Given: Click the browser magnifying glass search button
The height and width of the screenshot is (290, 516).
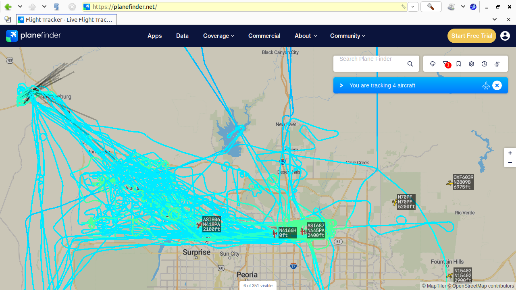Looking at the screenshot, I should tap(431, 7).
